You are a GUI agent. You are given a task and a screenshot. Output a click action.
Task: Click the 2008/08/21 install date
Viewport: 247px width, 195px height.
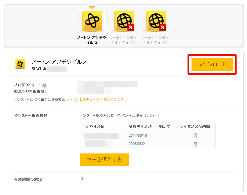click(x=138, y=144)
